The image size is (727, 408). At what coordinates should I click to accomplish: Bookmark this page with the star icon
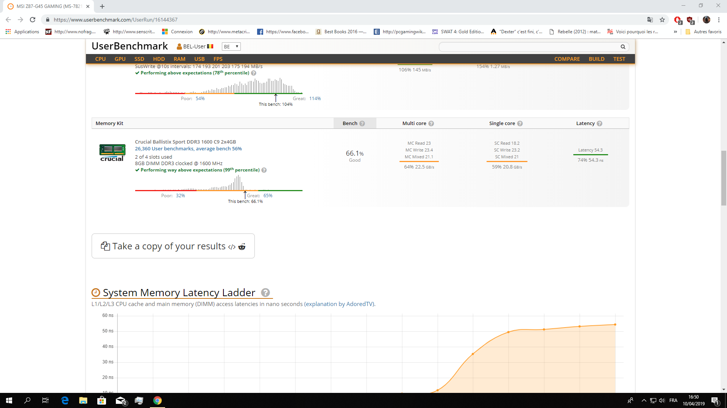tap(662, 20)
